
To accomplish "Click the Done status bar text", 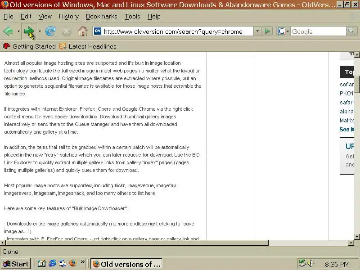I will (11, 252).
